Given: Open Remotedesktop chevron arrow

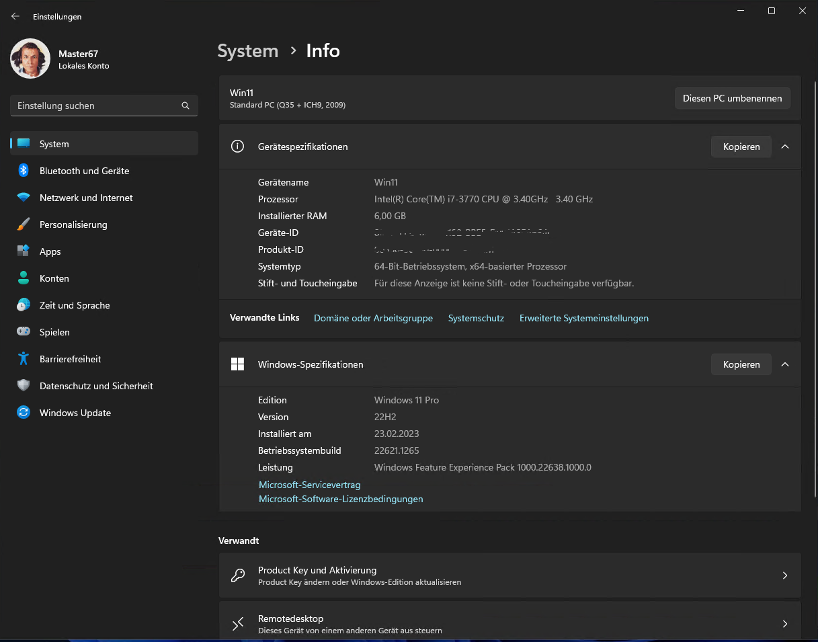Looking at the screenshot, I should click(x=784, y=624).
